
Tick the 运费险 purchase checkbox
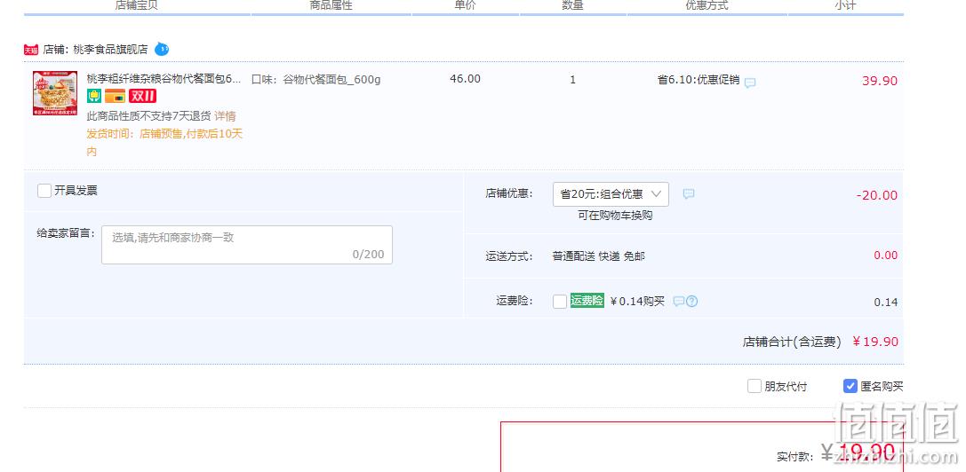(560, 302)
